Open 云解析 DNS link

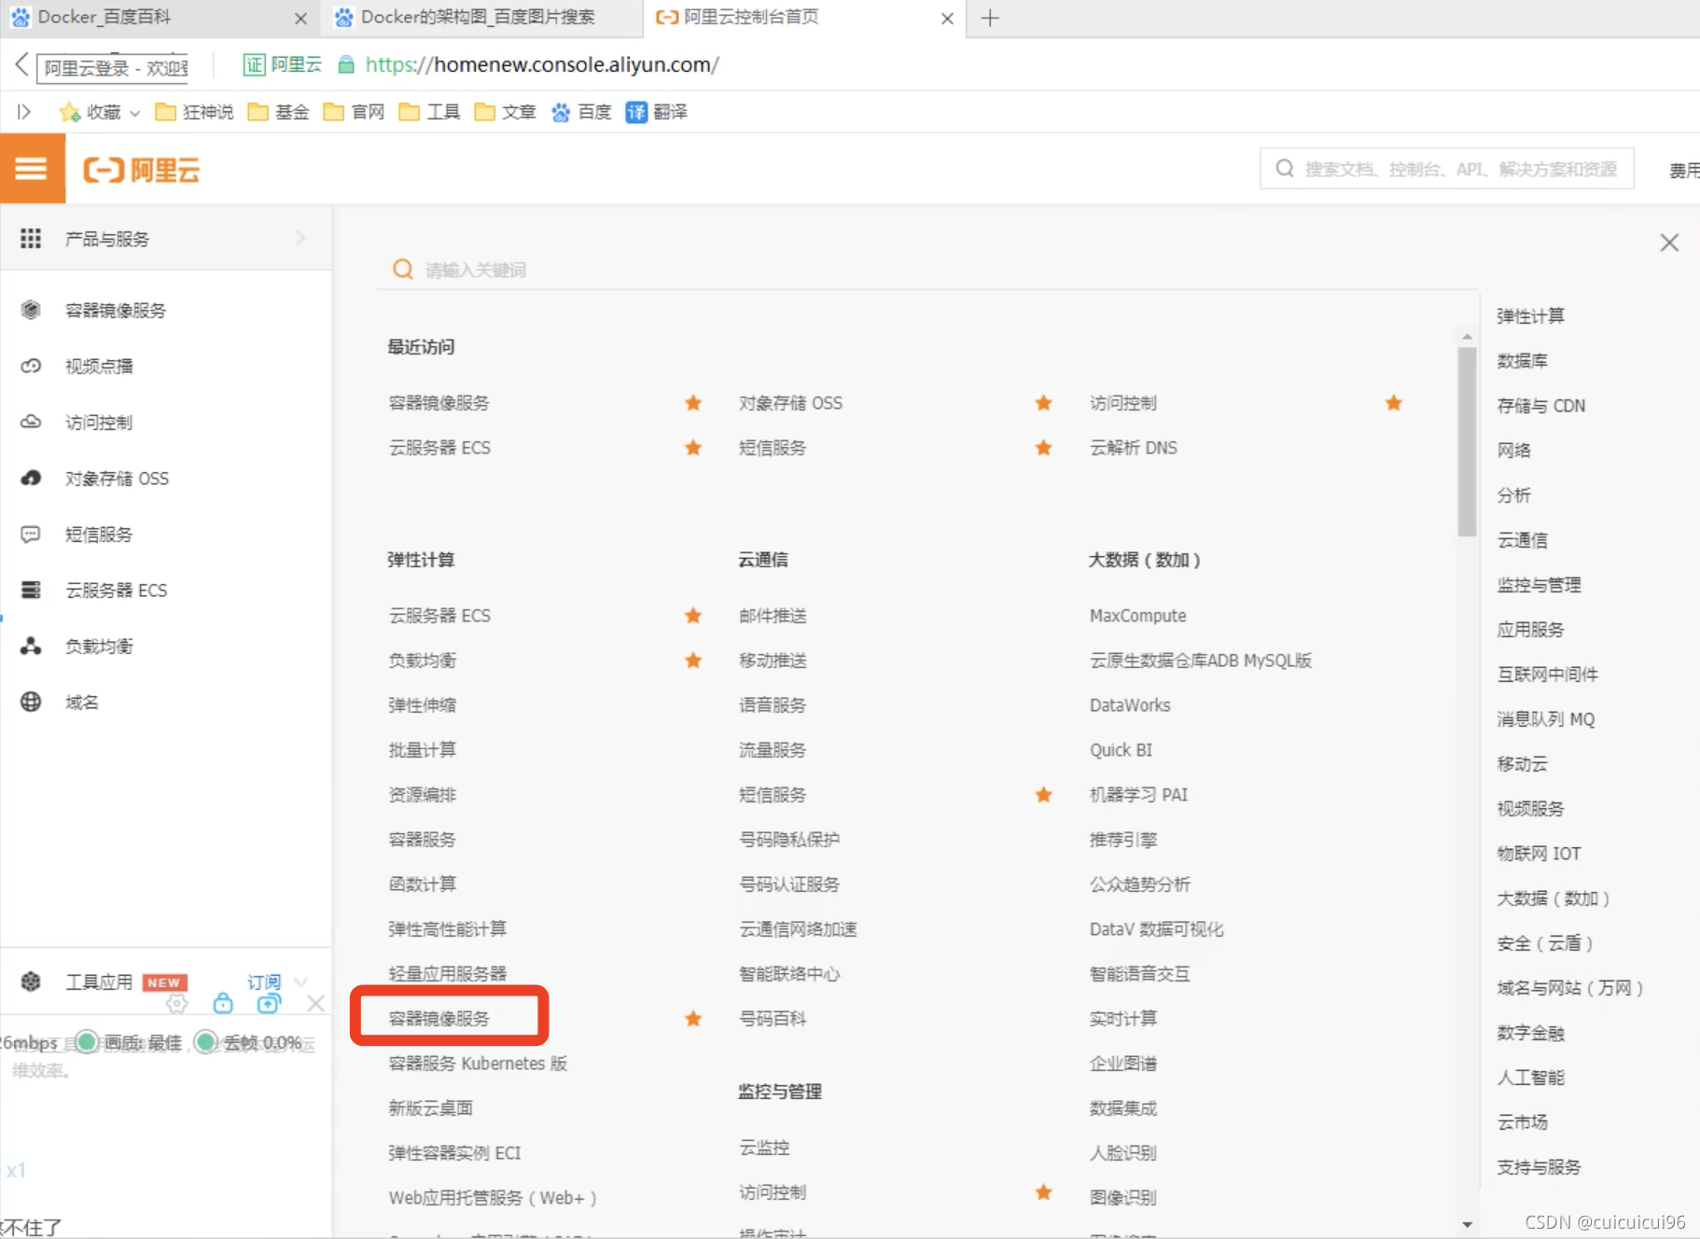(x=1134, y=448)
